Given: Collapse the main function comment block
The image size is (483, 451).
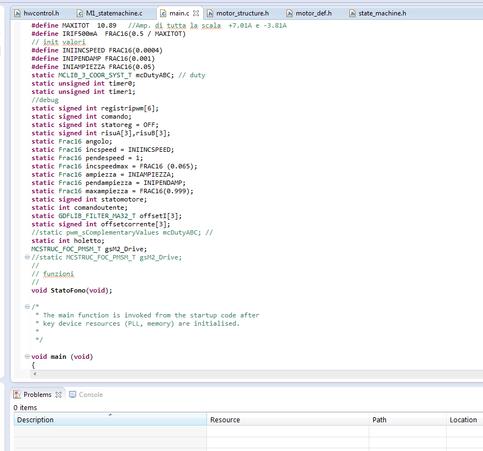Looking at the screenshot, I should pyautogui.click(x=27, y=306).
